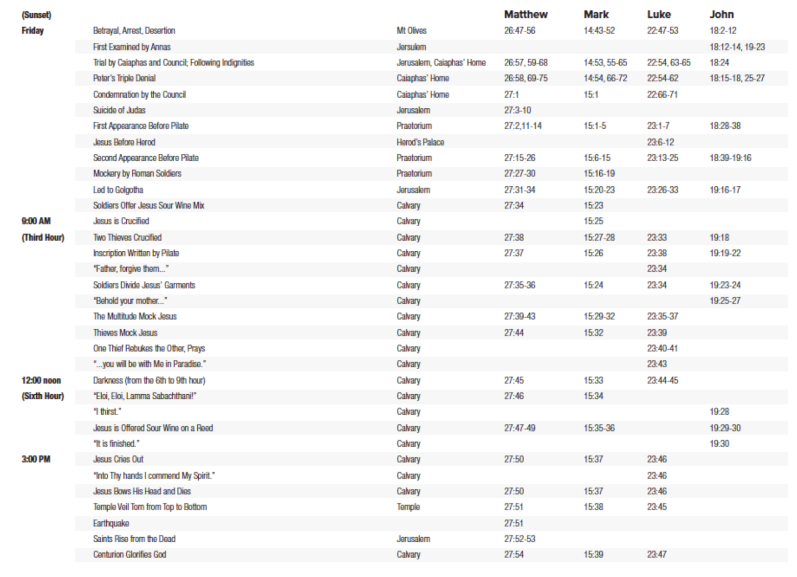Click Luke reference 23:40-41
This screenshot has width=797, height=577.
pos(662,348)
